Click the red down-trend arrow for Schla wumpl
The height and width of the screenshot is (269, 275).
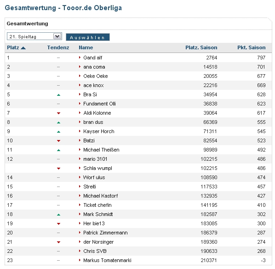[58, 169]
